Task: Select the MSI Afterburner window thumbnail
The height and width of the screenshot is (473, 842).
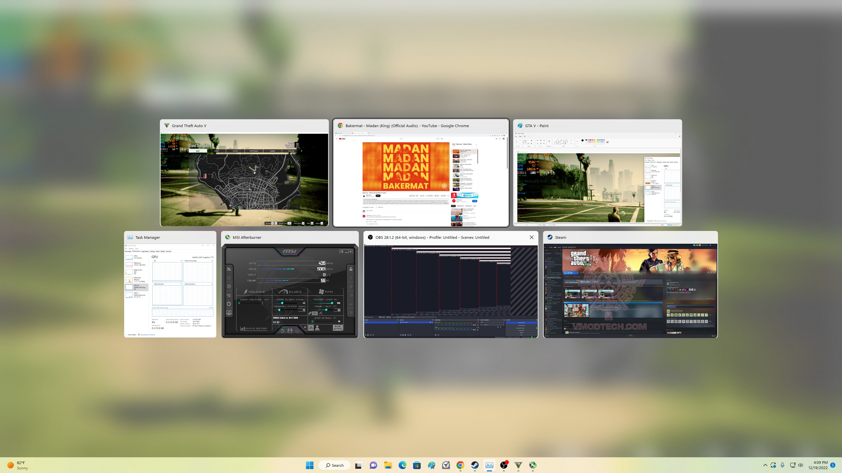Action: point(290,290)
